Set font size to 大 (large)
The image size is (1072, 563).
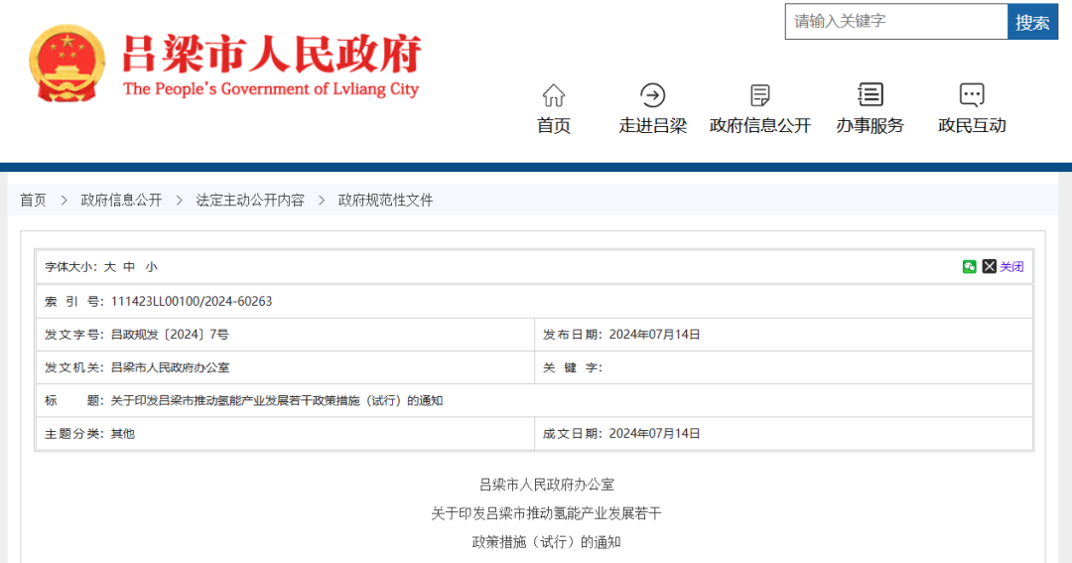coord(110,267)
